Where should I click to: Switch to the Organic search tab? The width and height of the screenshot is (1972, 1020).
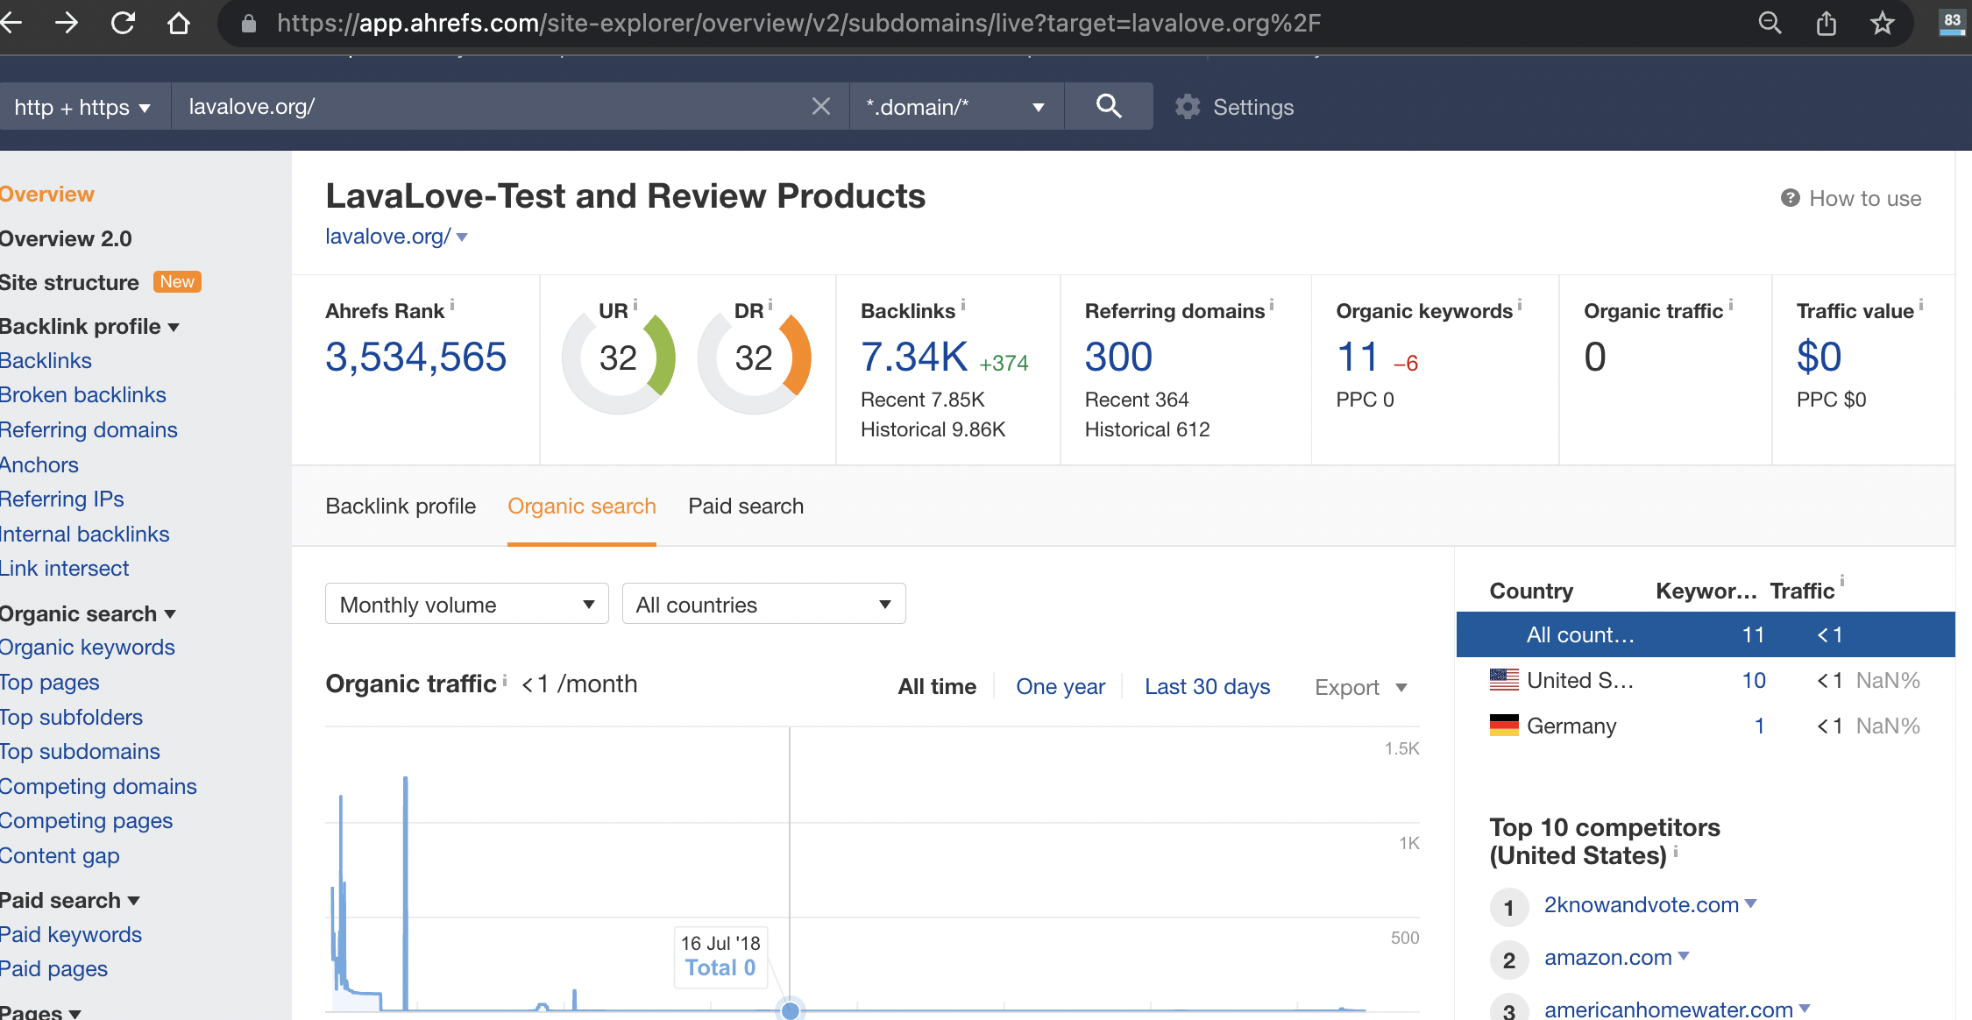click(582, 506)
